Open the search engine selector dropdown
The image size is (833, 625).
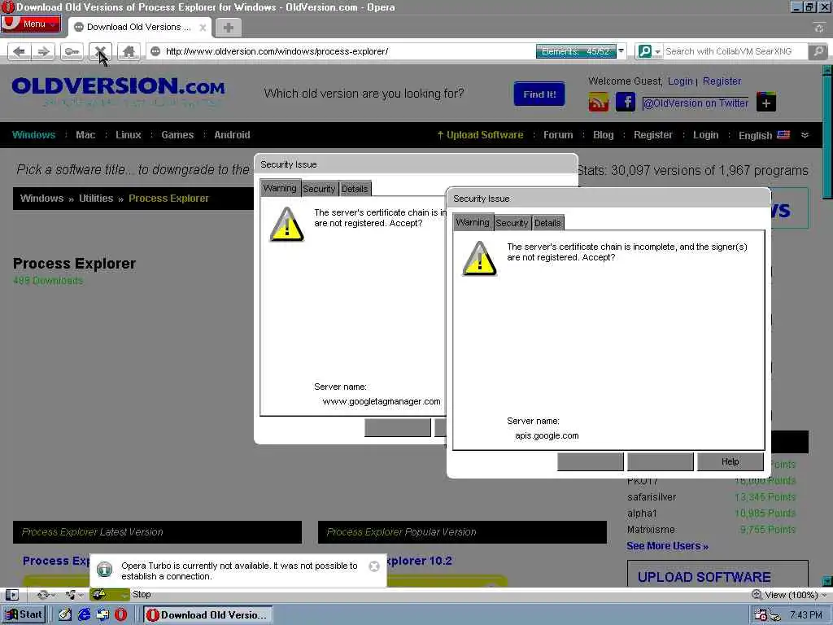(657, 51)
